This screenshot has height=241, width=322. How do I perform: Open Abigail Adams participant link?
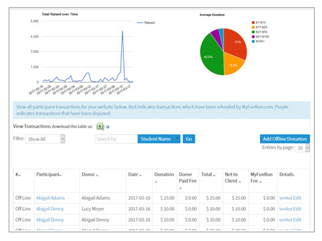tap(51, 198)
